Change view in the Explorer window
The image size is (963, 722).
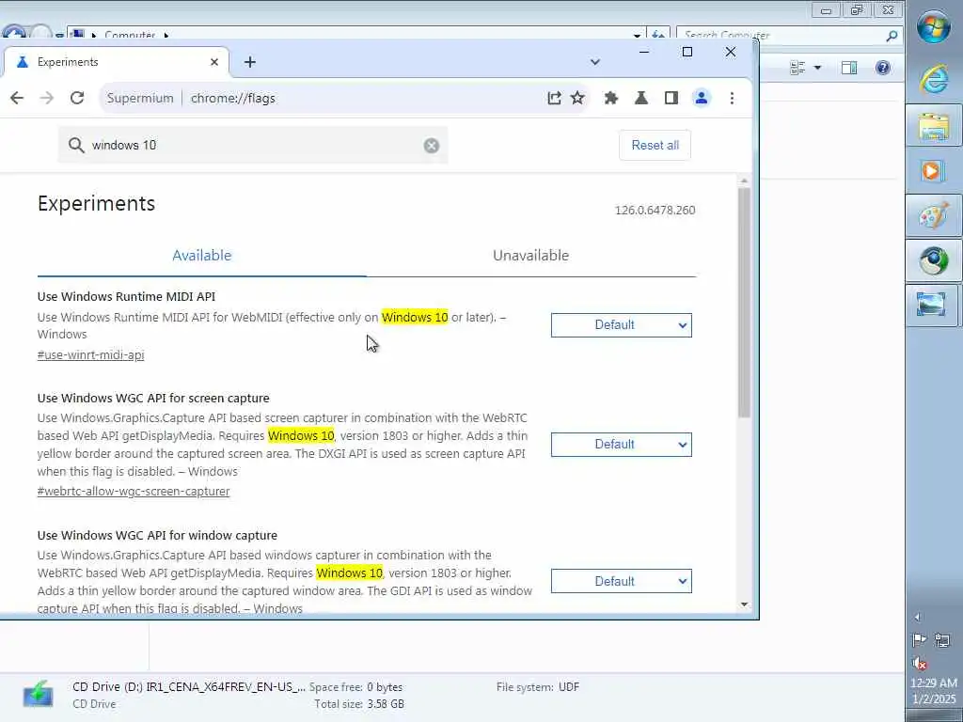(x=797, y=68)
